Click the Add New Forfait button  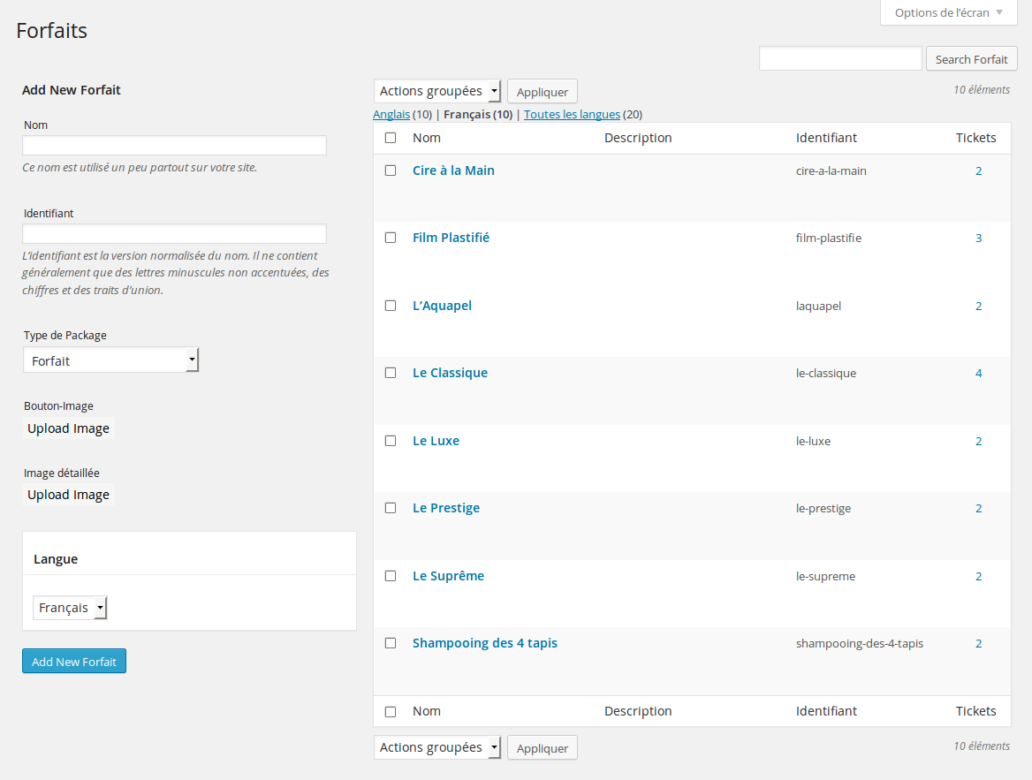(73, 661)
